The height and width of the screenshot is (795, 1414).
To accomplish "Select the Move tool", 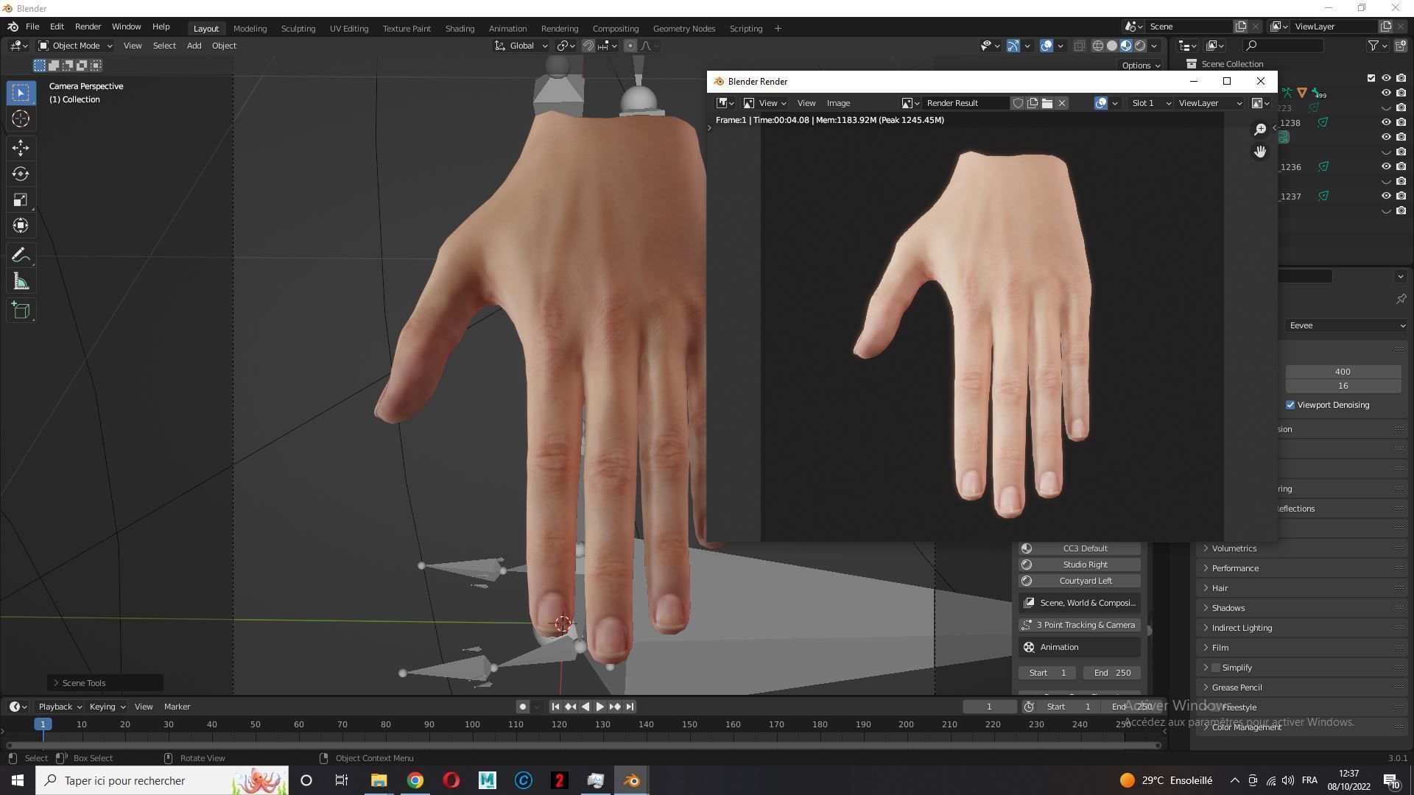I will (x=21, y=148).
